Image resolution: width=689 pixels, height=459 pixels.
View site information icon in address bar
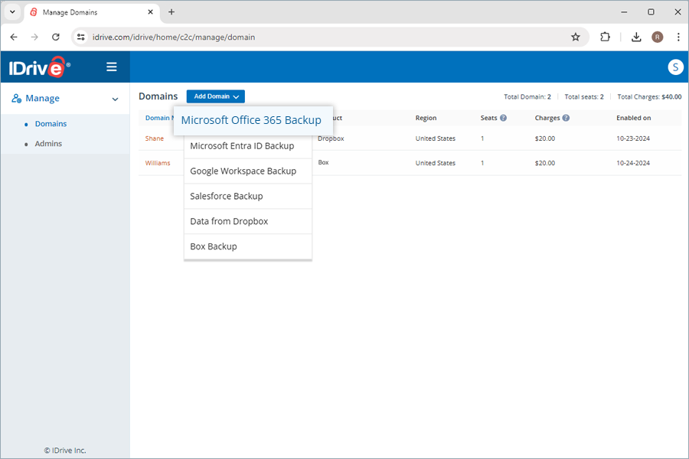point(81,37)
